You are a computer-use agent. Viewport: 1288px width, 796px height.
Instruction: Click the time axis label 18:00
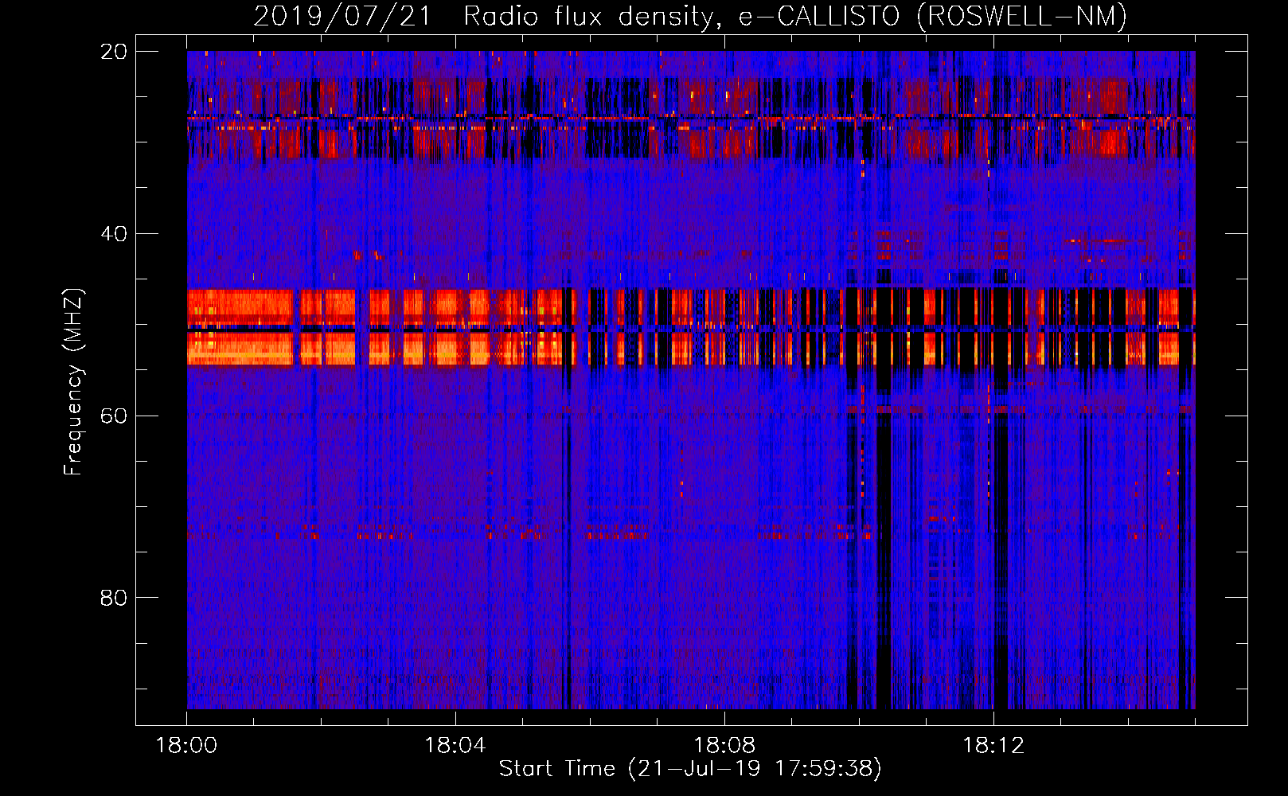[186, 745]
